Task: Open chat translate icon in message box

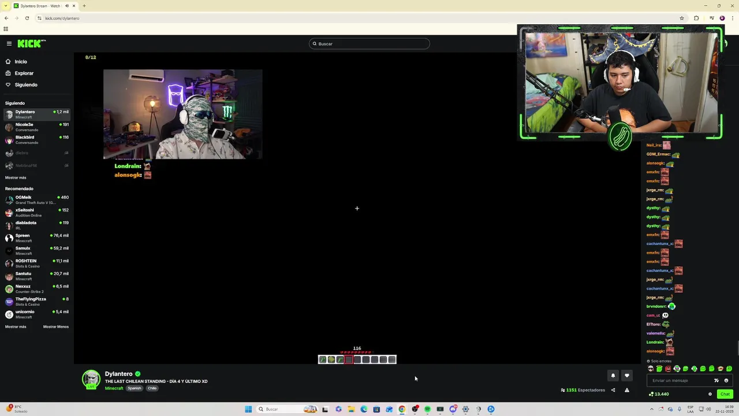Action: pyautogui.click(x=716, y=381)
